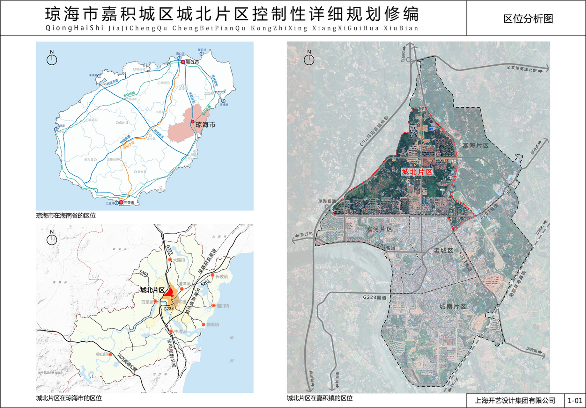Viewport: 586px width, 408px height.
Task: Click the orange dot for 中原镇
Action: pos(171,331)
